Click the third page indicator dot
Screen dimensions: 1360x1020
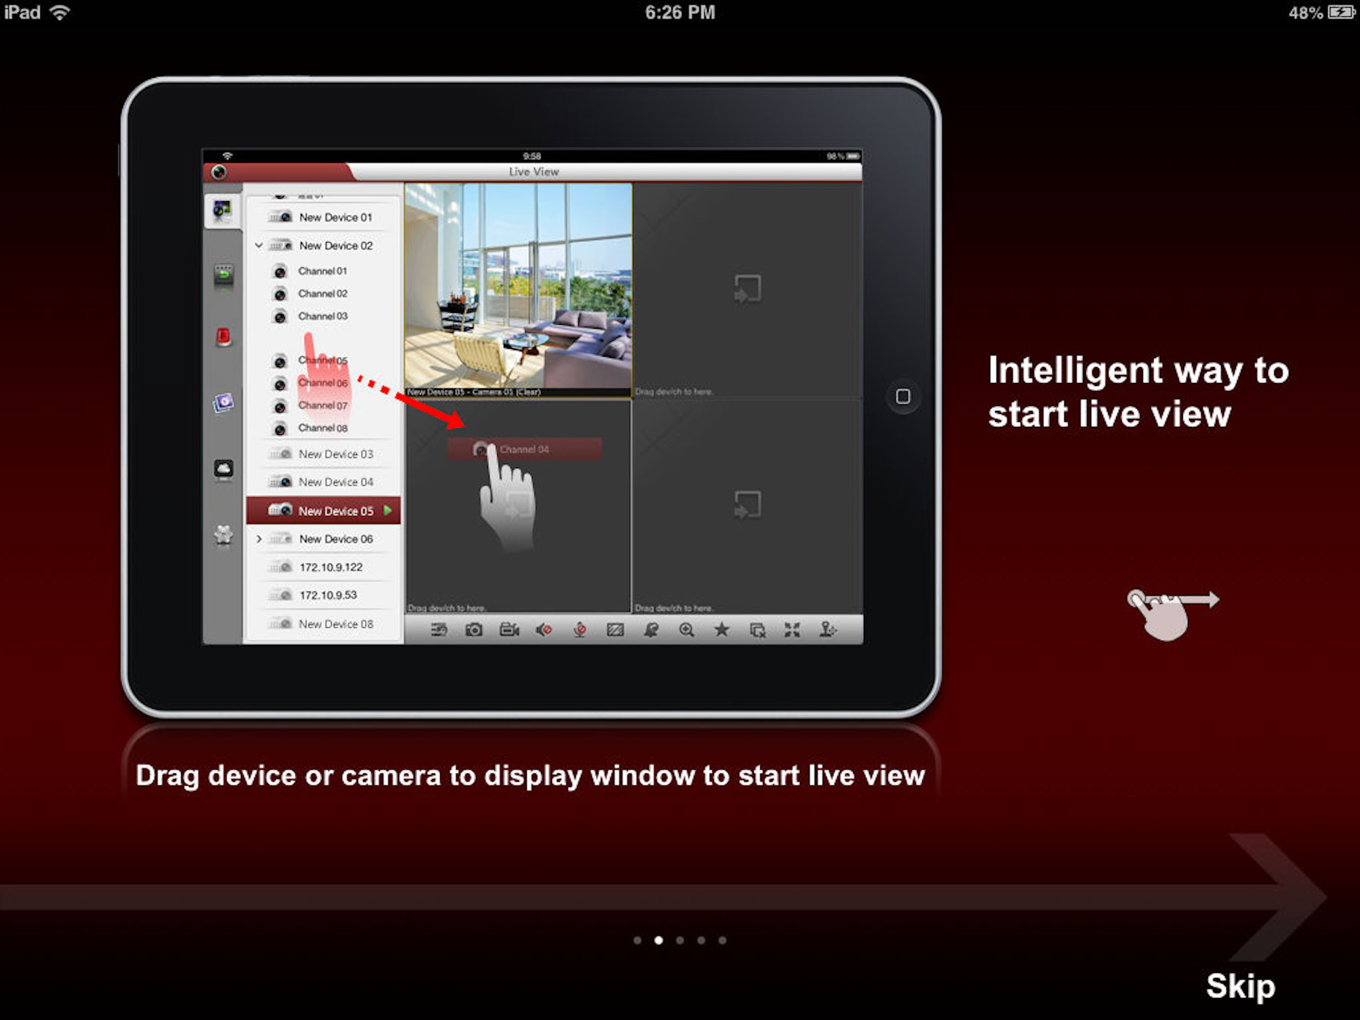680,940
